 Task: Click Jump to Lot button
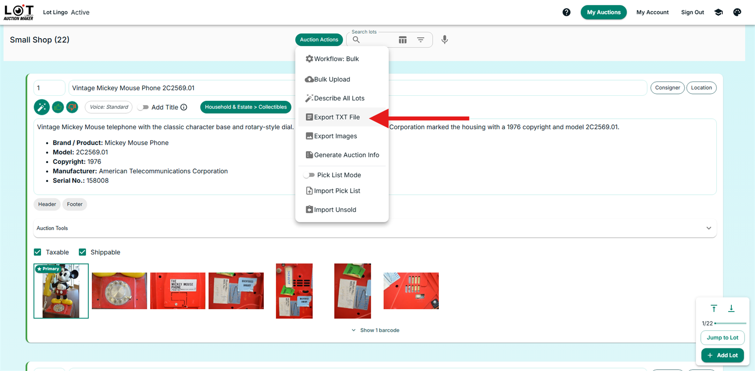(x=722, y=338)
